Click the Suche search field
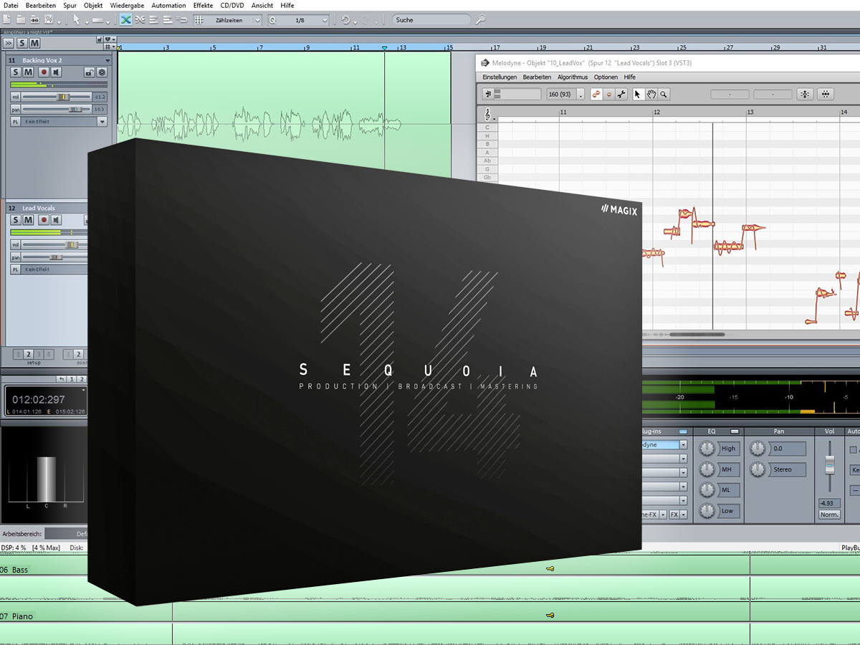The width and height of the screenshot is (860, 645). pyautogui.click(x=432, y=20)
